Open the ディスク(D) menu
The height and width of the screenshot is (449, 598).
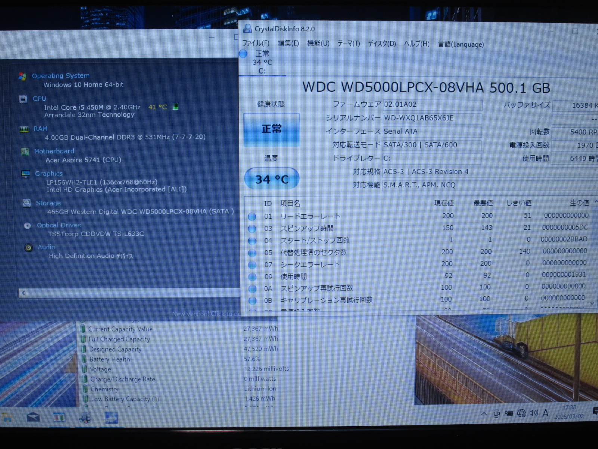tap(382, 44)
